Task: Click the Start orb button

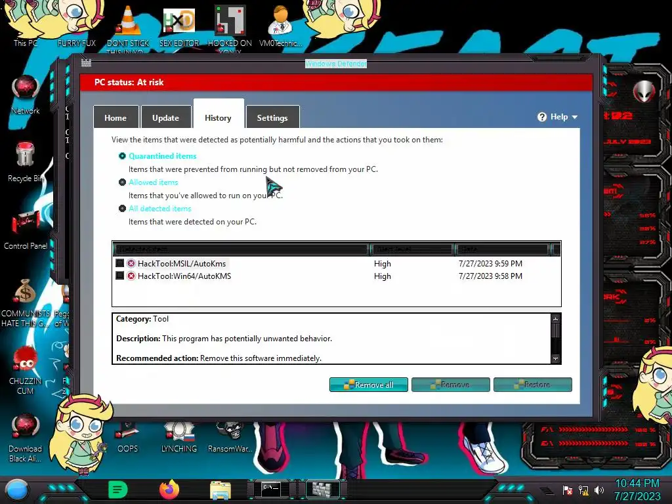Action: point(16,490)
